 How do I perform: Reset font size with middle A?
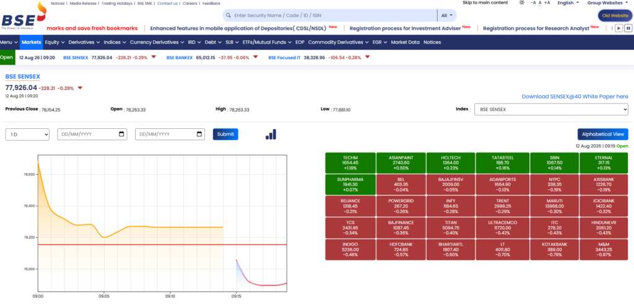tap(540, 3)
